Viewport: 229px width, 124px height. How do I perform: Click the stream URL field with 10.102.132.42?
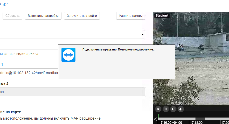point(29,73)
